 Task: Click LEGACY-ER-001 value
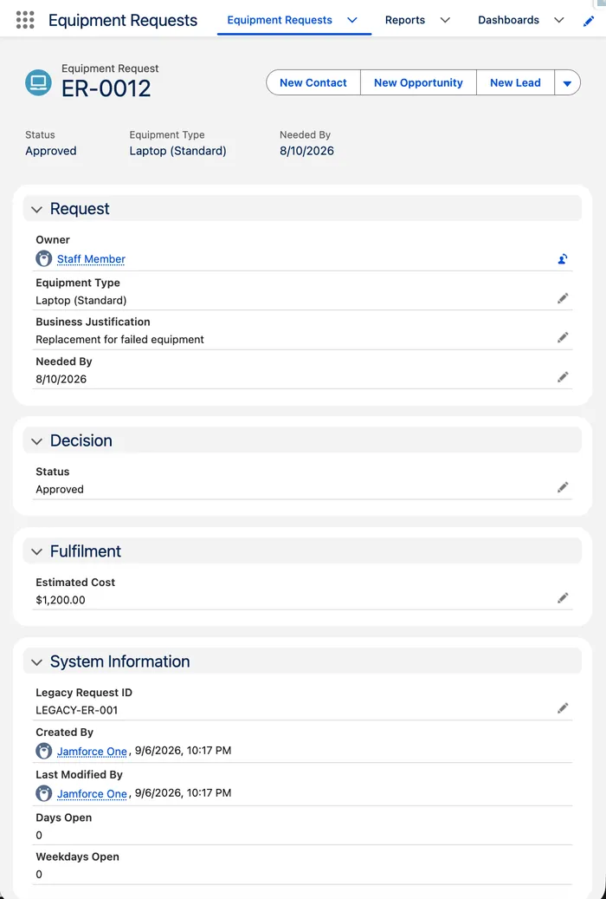coord(77,710)
